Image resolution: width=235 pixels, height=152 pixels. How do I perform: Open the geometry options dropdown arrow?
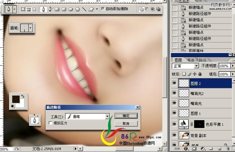97,9
